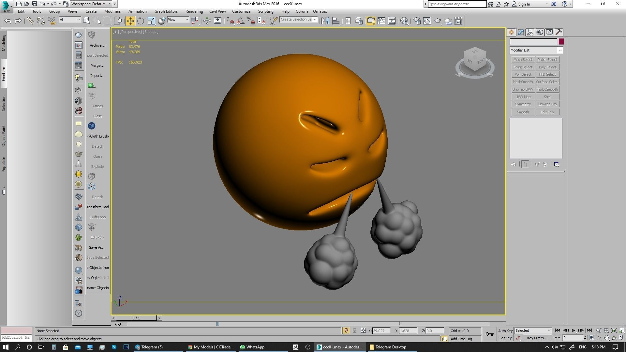Screen dimensions: 626x352
Task: Click the search keyword input box
Action: pyautogui.click(x=457, y=4)
